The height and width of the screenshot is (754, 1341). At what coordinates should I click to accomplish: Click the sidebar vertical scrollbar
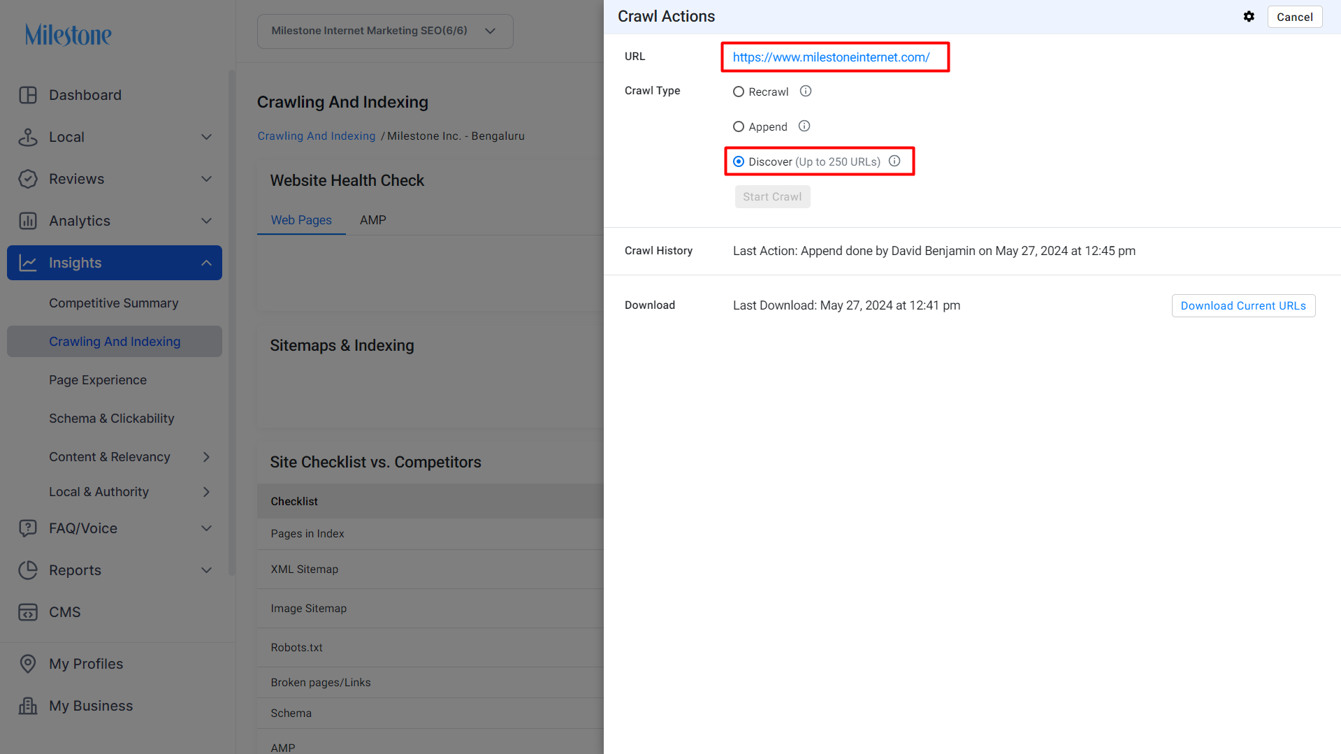click(x=232, y=321)
